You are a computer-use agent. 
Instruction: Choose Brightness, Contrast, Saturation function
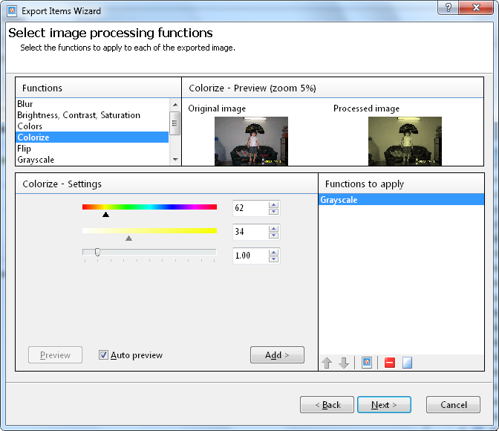click(x=79, y=115)
